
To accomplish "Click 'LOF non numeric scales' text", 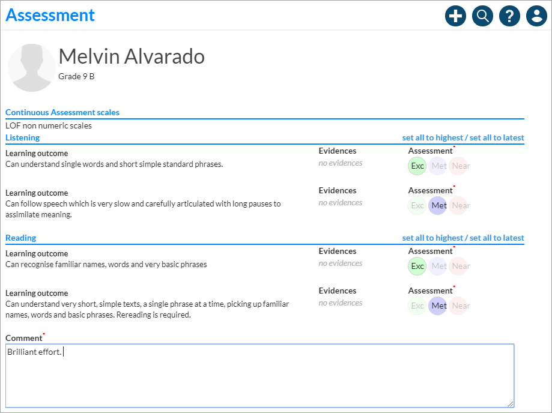I will coord(49,125).
